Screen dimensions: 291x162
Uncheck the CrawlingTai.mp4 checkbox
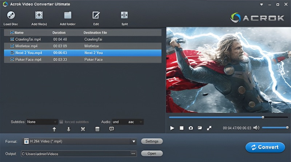tap(12, 39)
